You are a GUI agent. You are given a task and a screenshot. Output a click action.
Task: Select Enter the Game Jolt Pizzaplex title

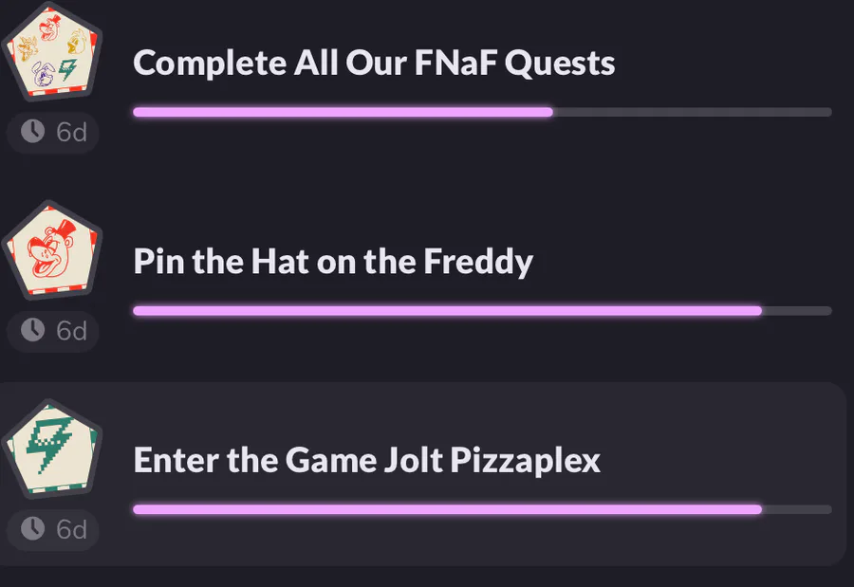(366, 461)
